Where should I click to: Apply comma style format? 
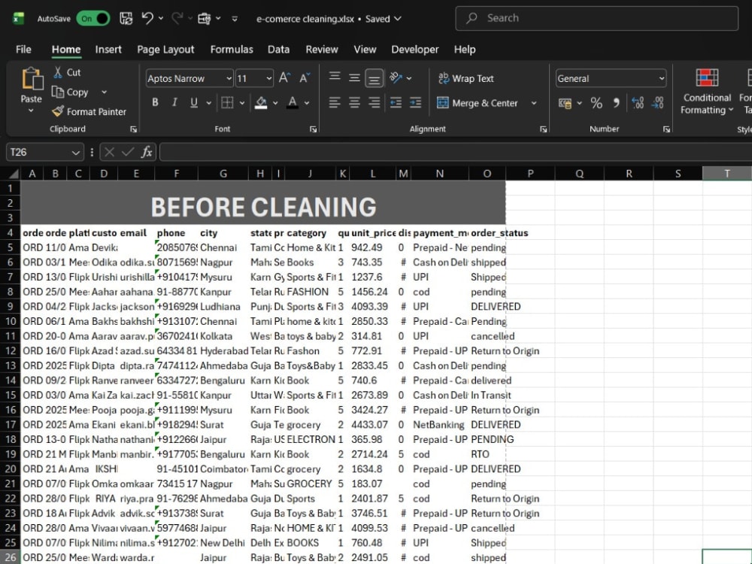617,102
